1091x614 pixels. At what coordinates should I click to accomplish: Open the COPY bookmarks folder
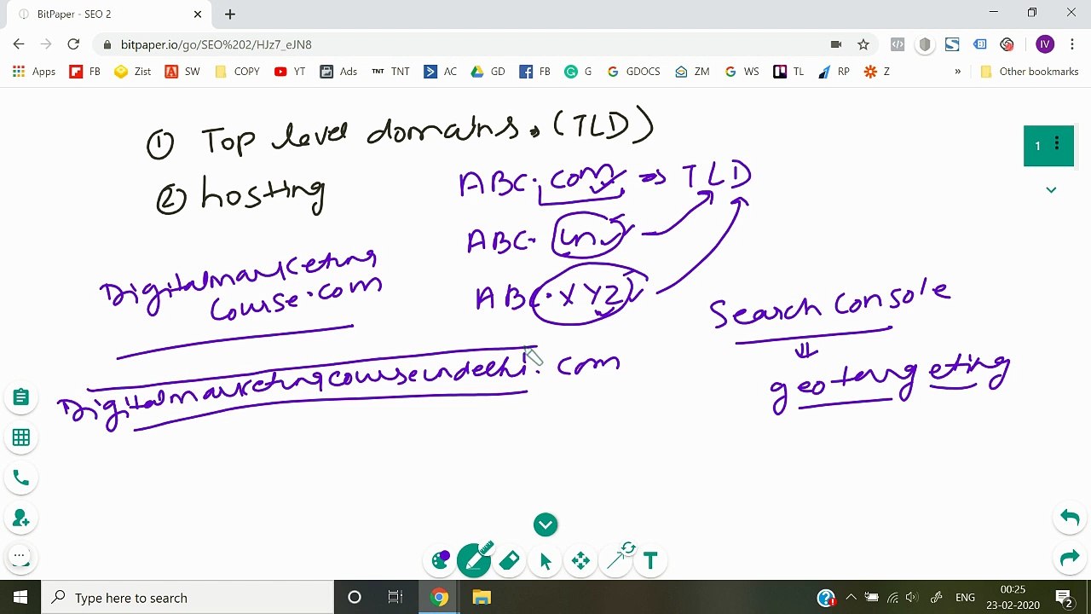coord(237,72)
